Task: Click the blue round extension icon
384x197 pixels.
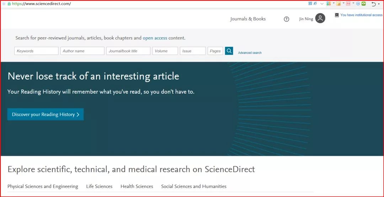Action: (358, 4)
